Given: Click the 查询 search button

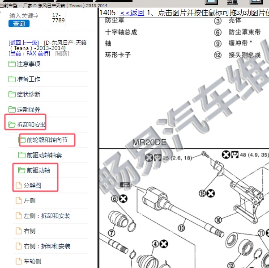Looking at the screenshot, I should [x=19, y=24].
